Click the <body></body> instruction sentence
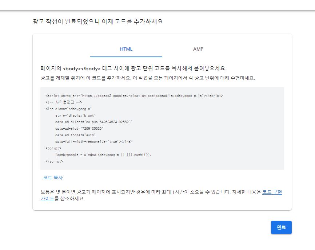The height and width of the screenshot is (250, 315). [x=133, y=69]
